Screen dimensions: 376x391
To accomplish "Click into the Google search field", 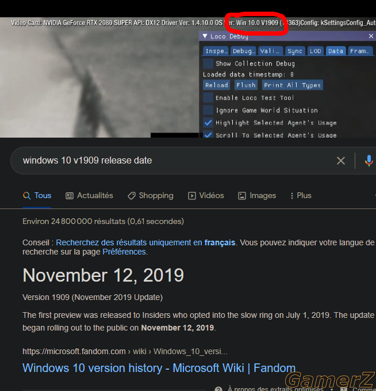I will pyautogui.click(x=174, y=161).
